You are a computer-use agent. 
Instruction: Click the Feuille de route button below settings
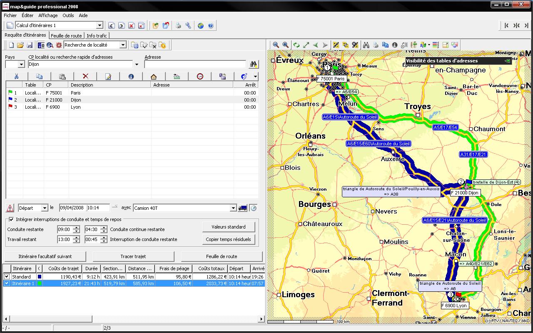coord(222,256)
